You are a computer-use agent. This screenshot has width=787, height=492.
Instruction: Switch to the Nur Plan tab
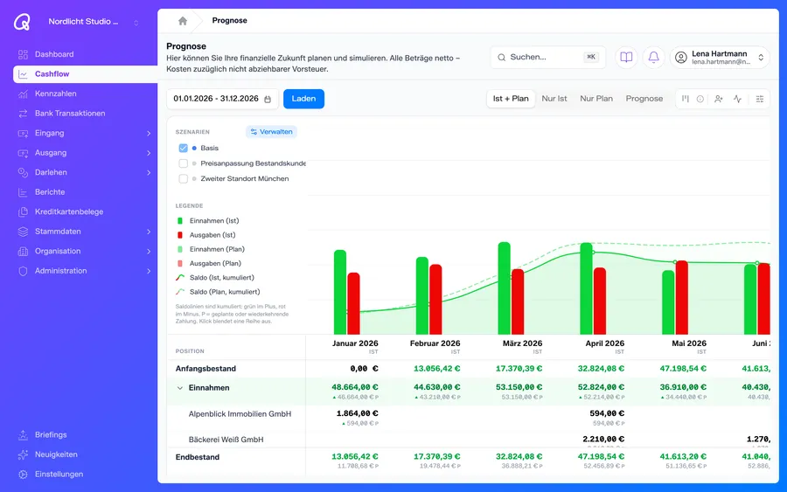click(x=596, y=99)
